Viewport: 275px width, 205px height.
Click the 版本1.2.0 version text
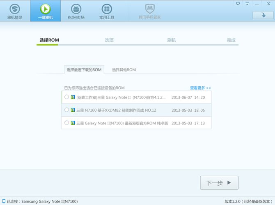(x=248, y=201)
